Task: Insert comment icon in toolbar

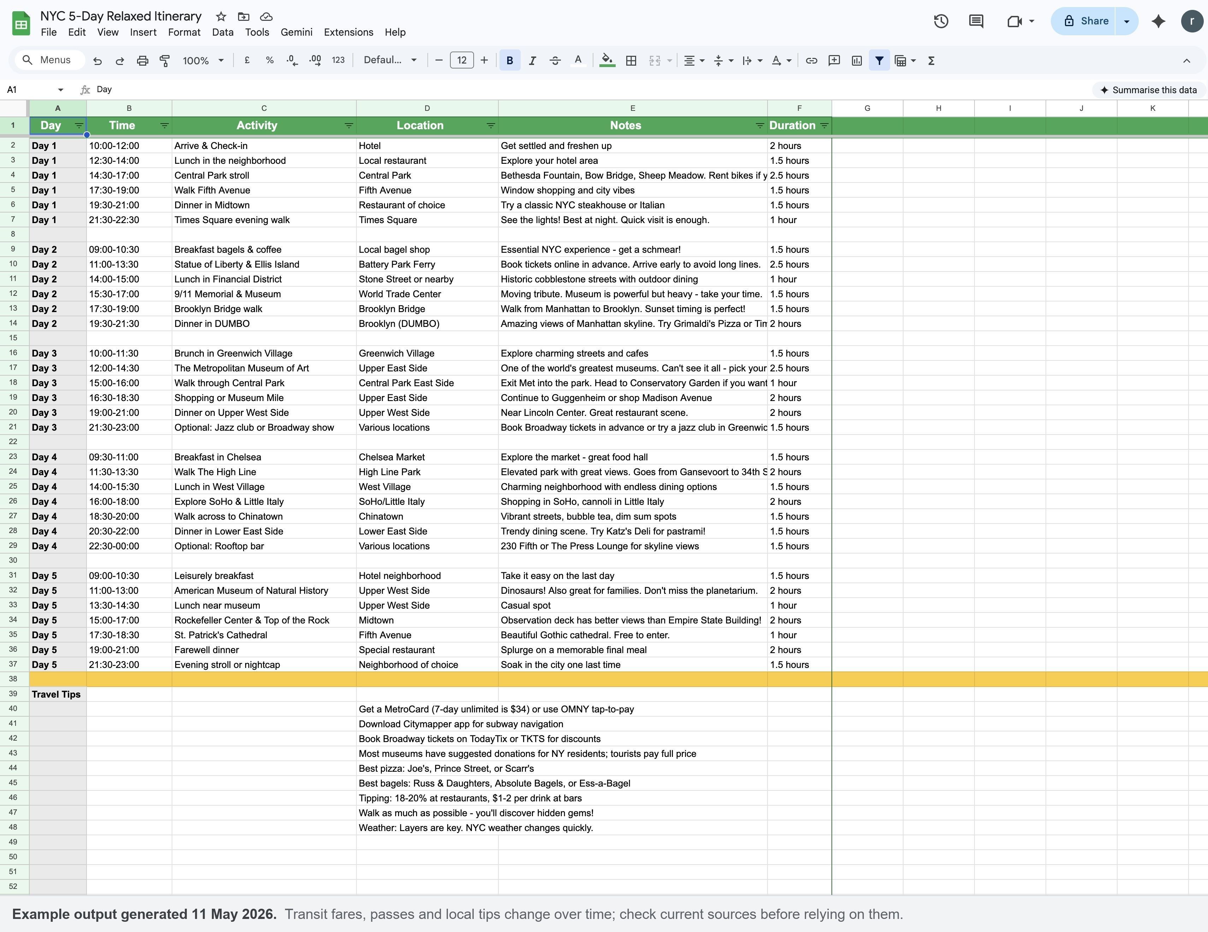Action: (x=834, y=60)
